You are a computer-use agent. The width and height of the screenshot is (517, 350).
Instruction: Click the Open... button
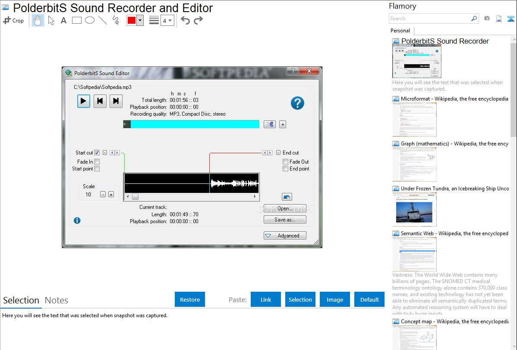click(x=285, y=208)
